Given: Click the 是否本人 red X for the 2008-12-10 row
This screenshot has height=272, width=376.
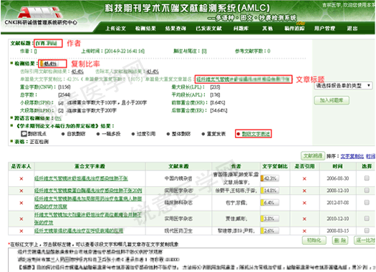Looking at the screenshot, I should pos(21,191).
